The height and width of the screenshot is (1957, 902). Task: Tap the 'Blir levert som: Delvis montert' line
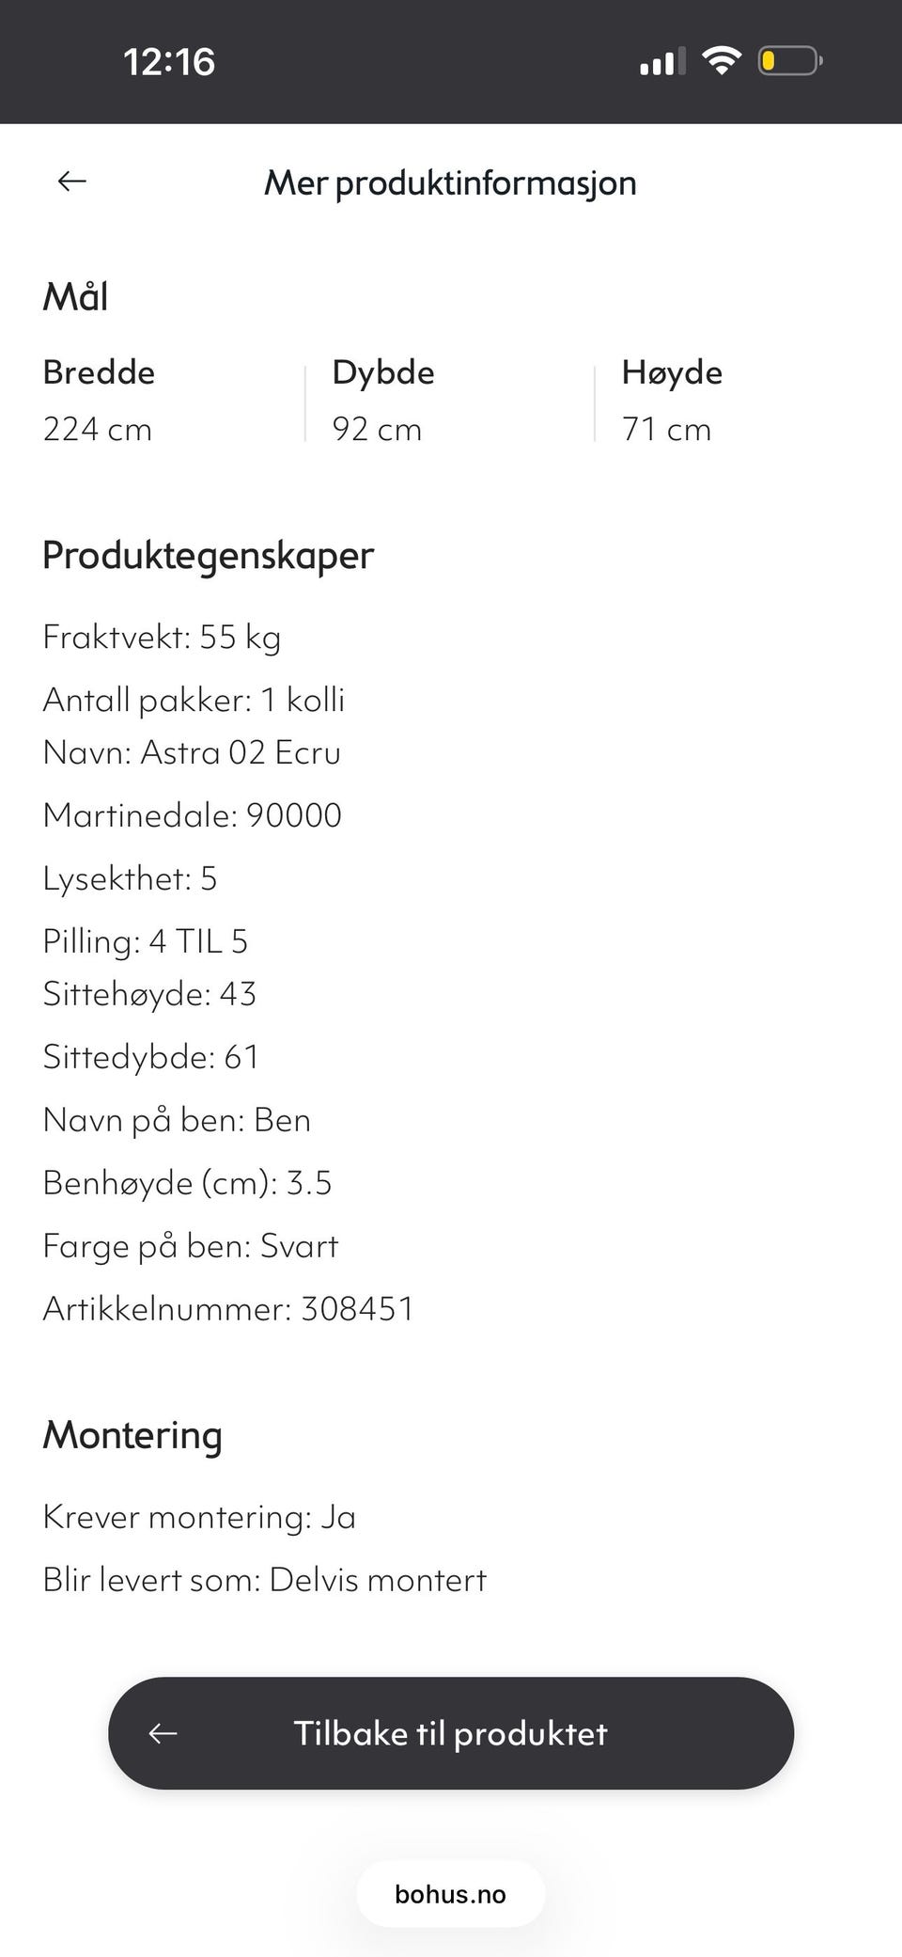click(x=265, y=1580)
